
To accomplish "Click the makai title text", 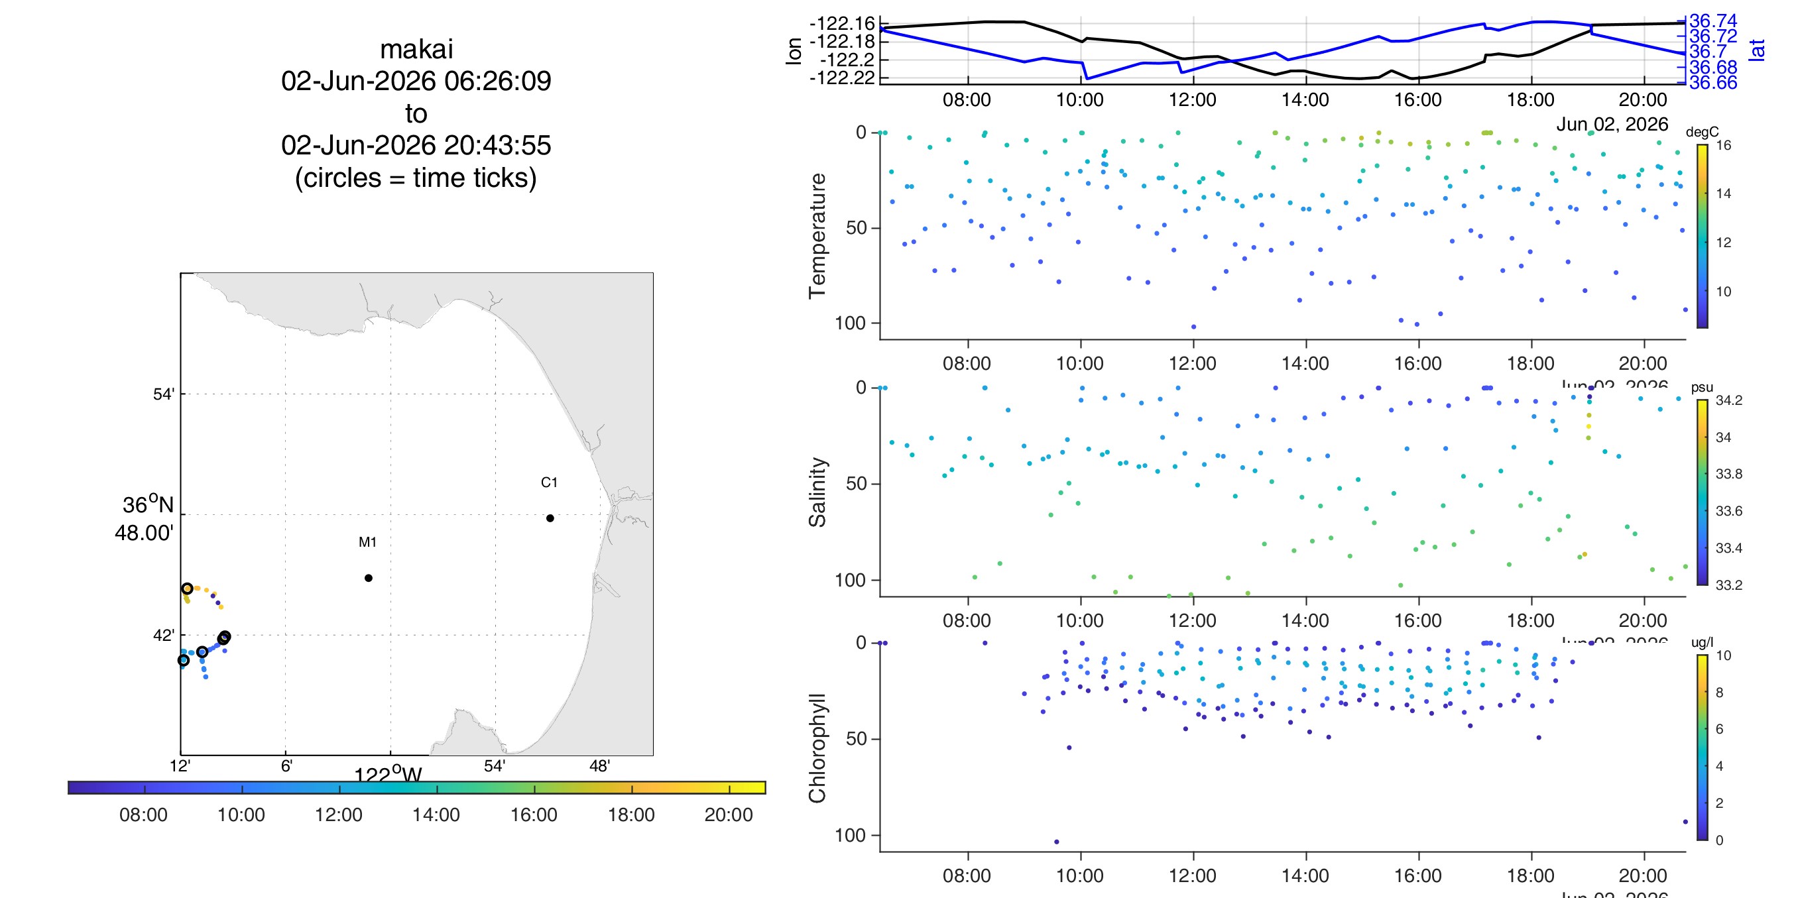I will point(416,49).
